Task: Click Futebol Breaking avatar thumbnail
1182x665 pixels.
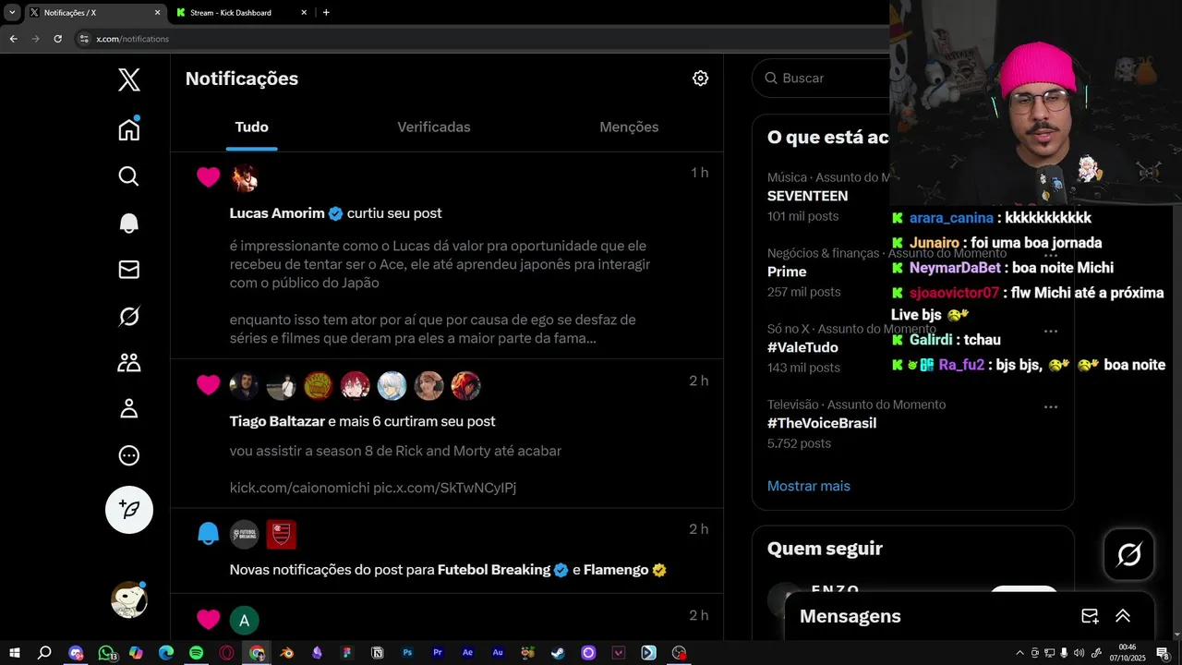Action: coord(245,534)
